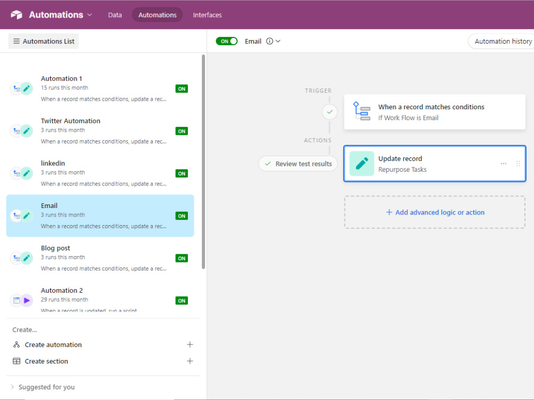Click the info icon next to Email

[269, 41]
